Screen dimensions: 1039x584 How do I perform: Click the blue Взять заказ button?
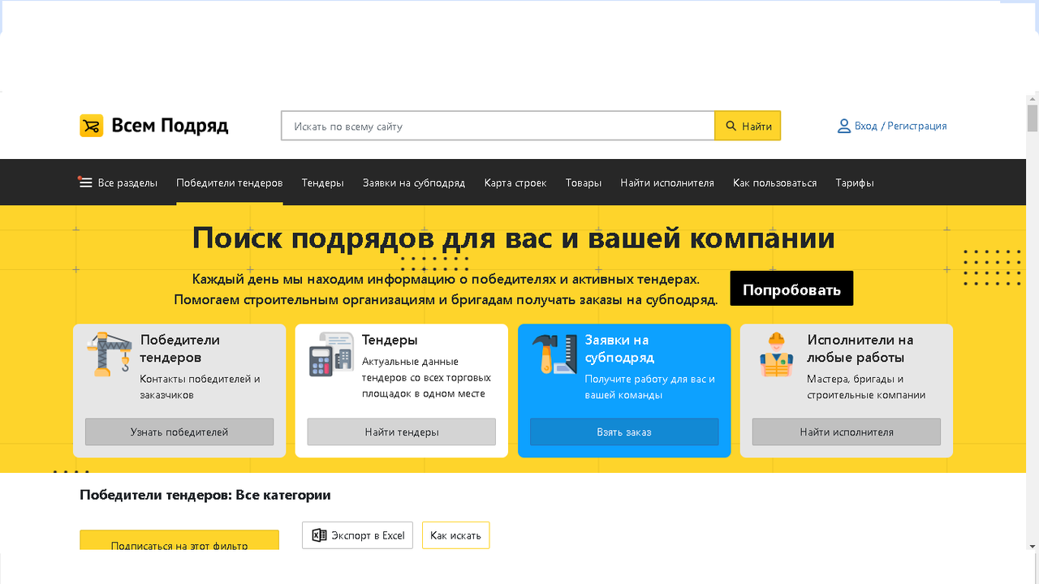(624, 432)
